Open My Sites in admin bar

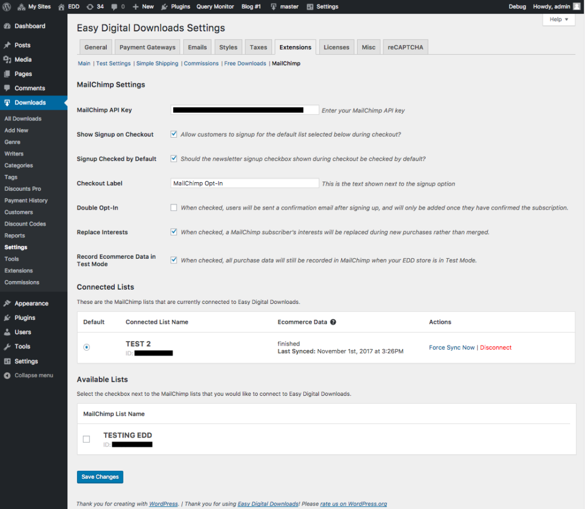[x=34, y=7]
